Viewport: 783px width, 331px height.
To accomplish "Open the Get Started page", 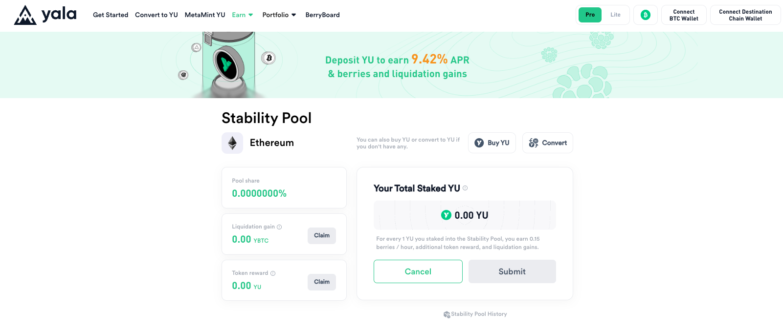I will (111, 15).
